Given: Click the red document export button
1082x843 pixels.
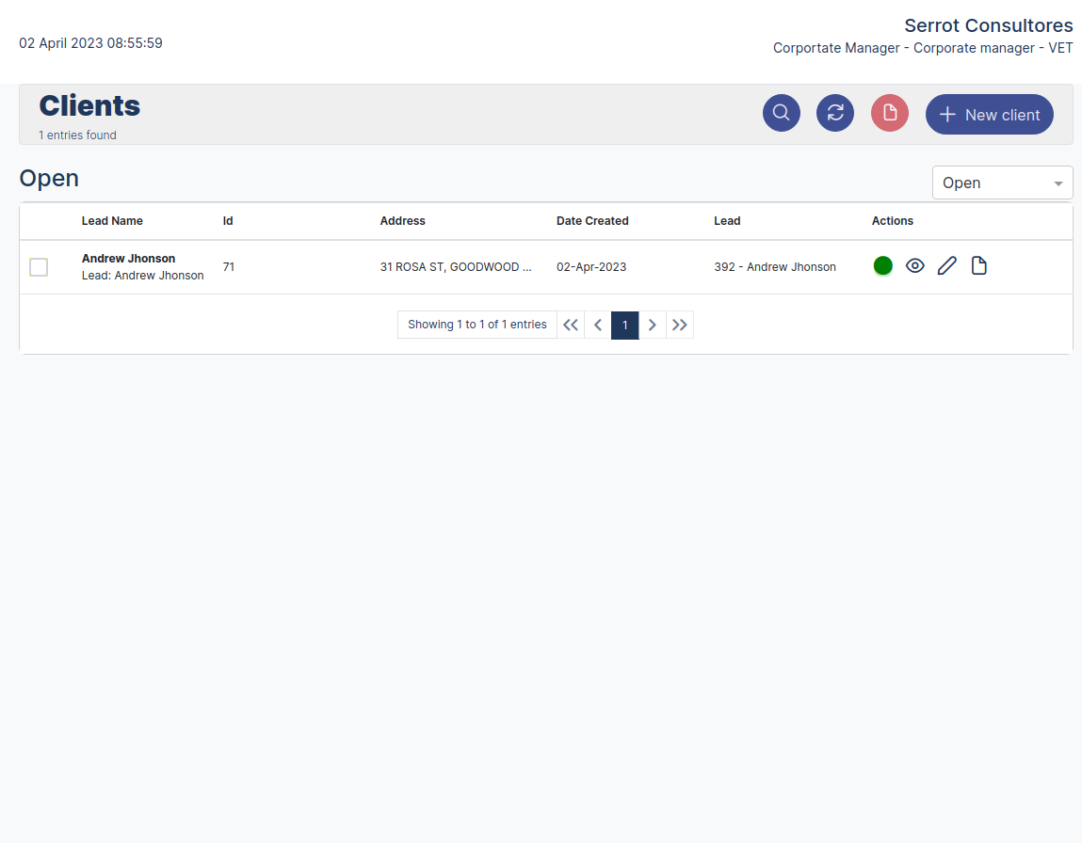Looking at the screenshot, I should coord(889,114).
